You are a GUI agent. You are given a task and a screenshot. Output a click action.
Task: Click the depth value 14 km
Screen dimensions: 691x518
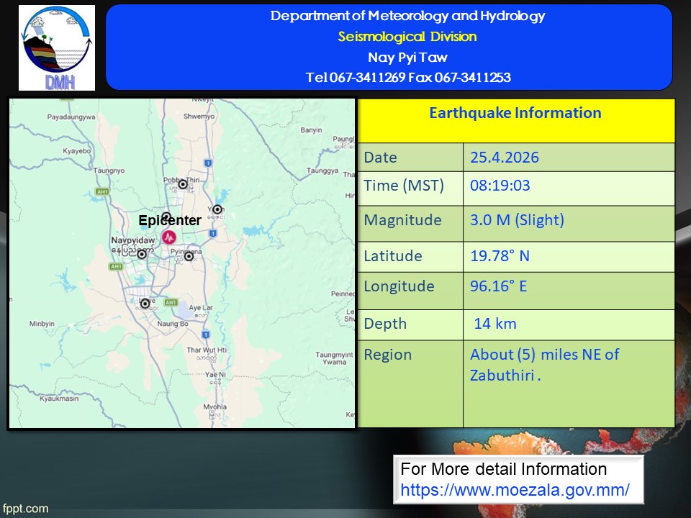coord(494,324)
